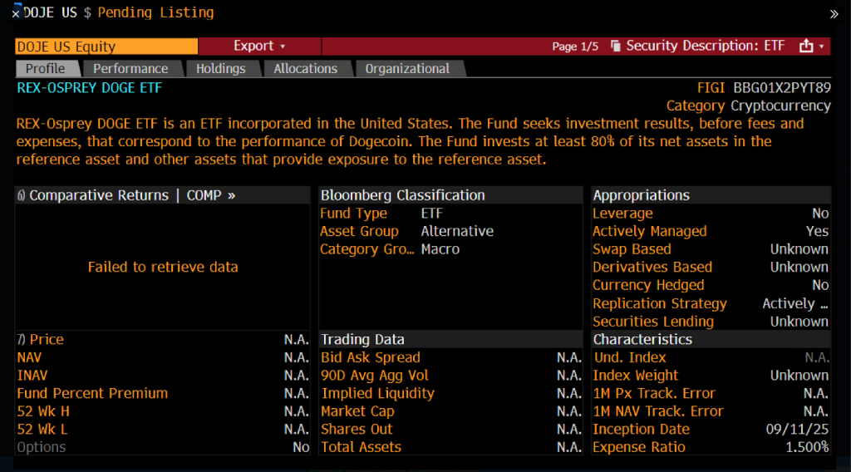
Task: Click the 52 Wk L row
Action: click(x=163, y=429)
